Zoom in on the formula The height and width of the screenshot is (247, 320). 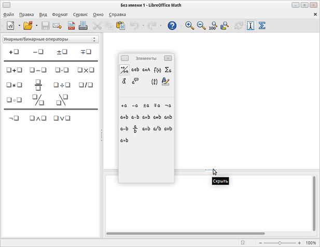pos(190,26)
